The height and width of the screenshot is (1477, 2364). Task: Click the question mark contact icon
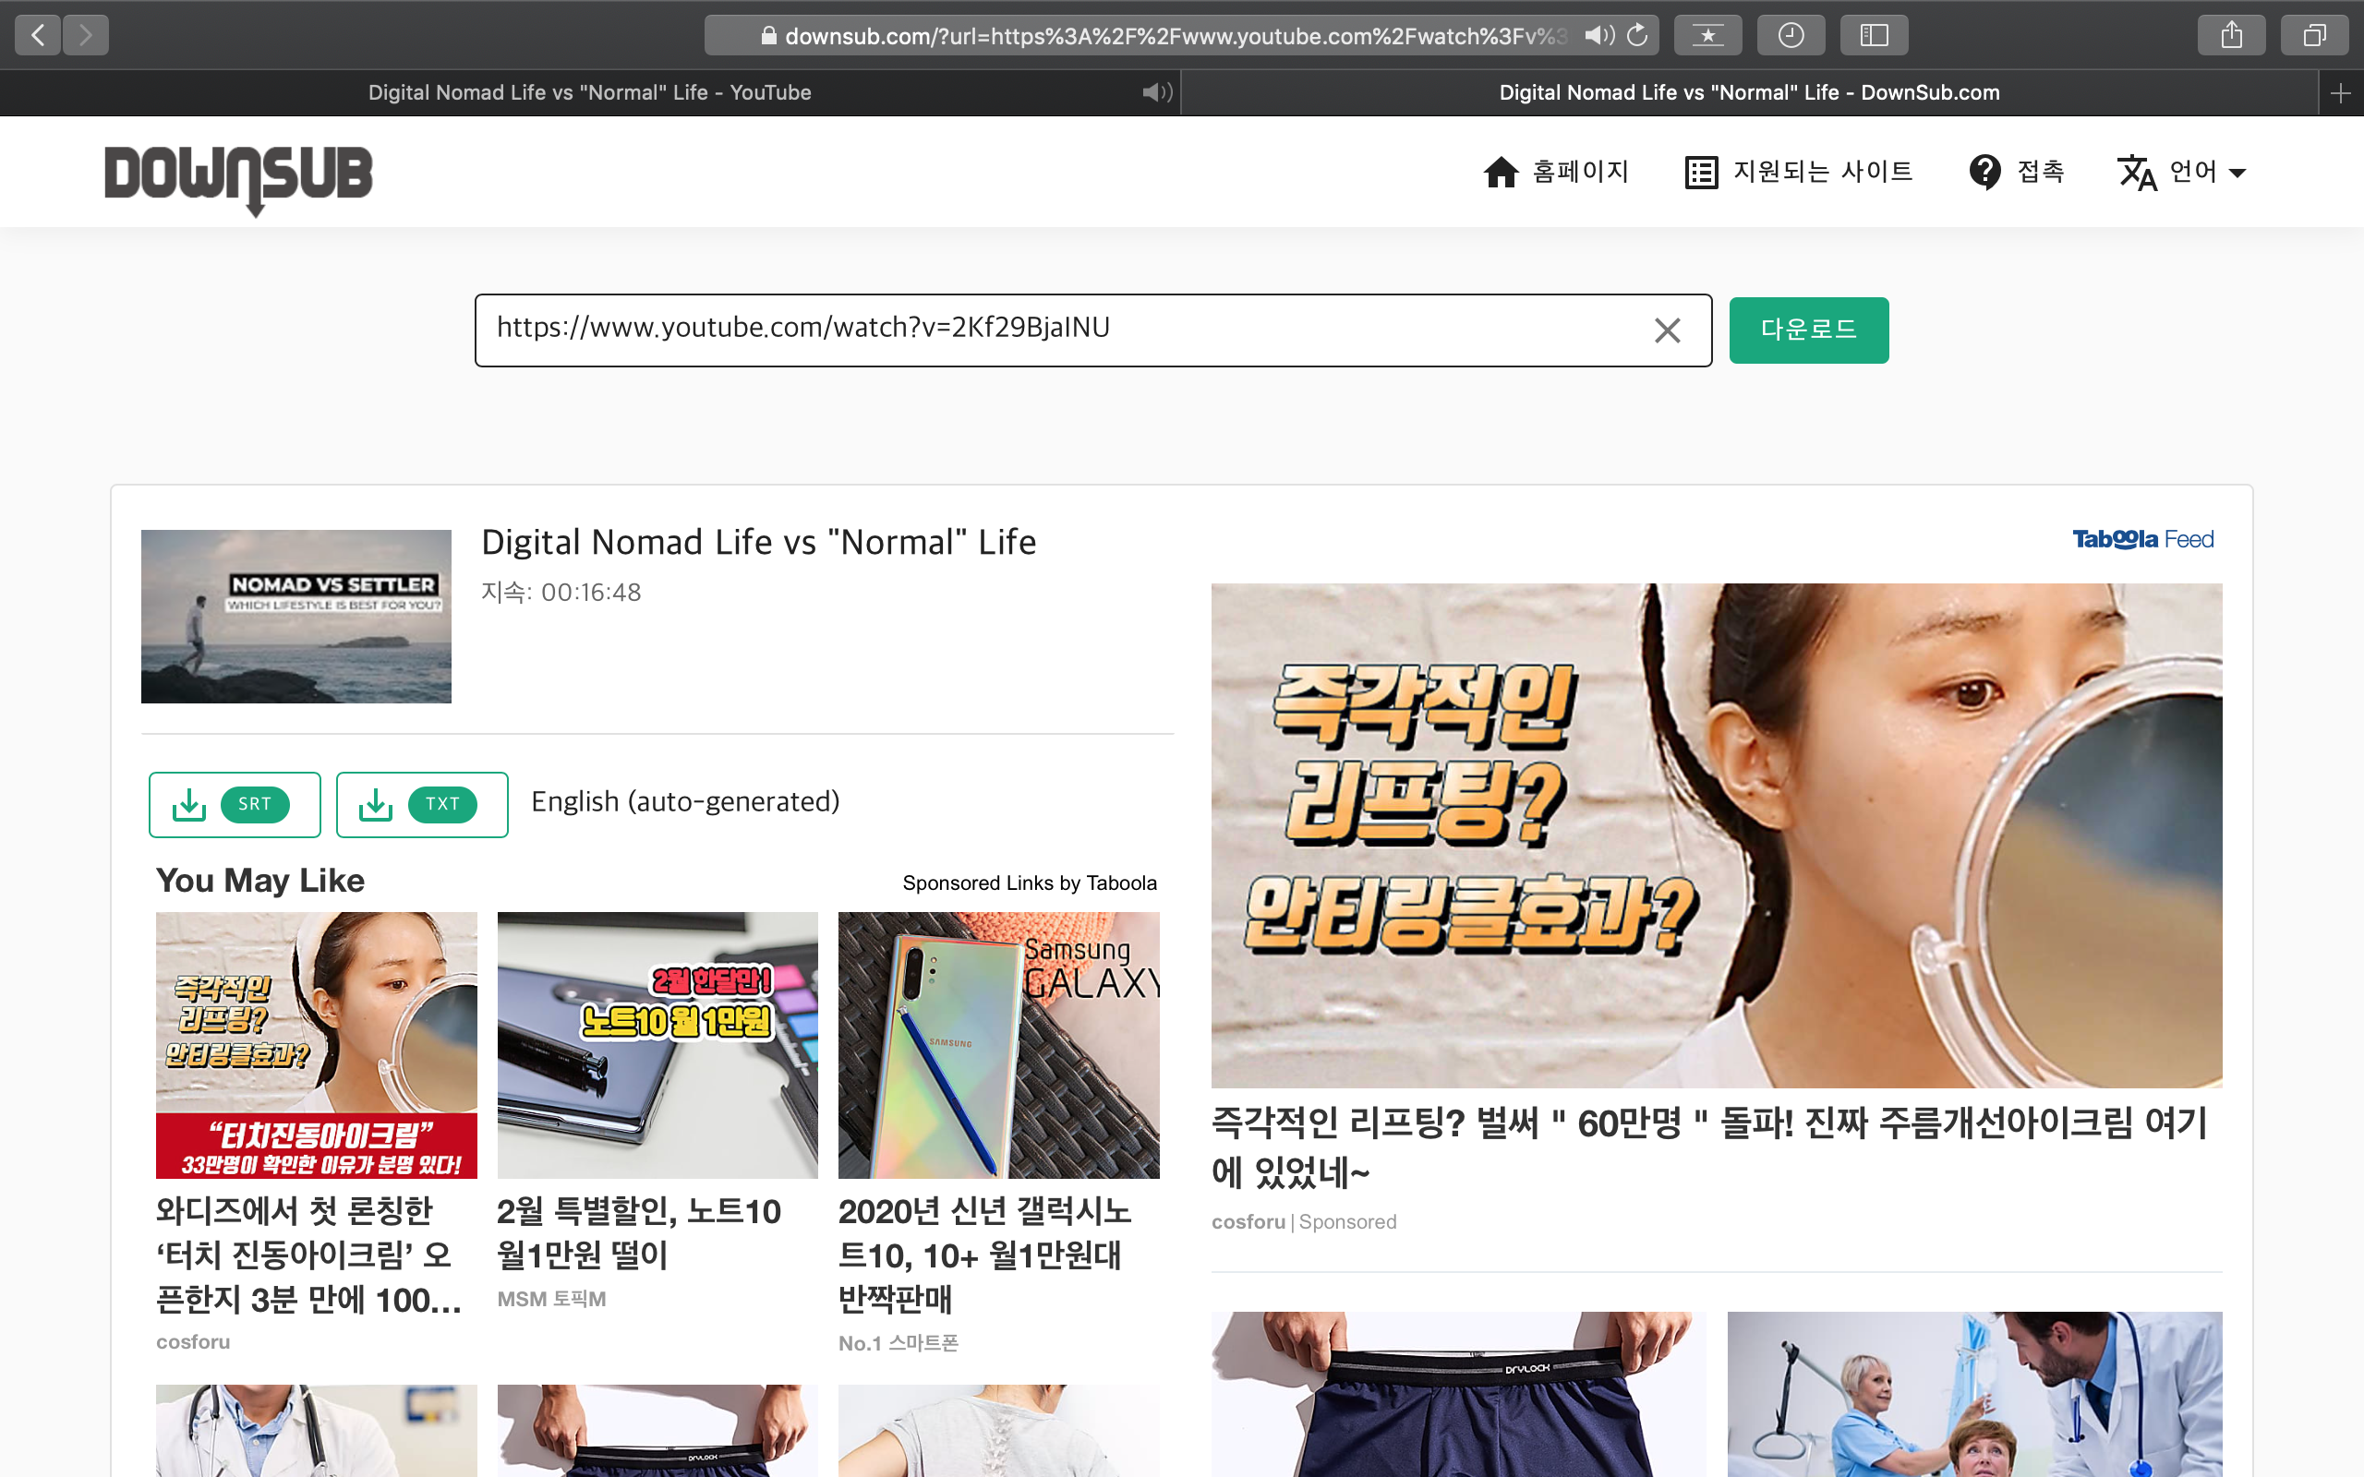click(x=1985, y=172)
